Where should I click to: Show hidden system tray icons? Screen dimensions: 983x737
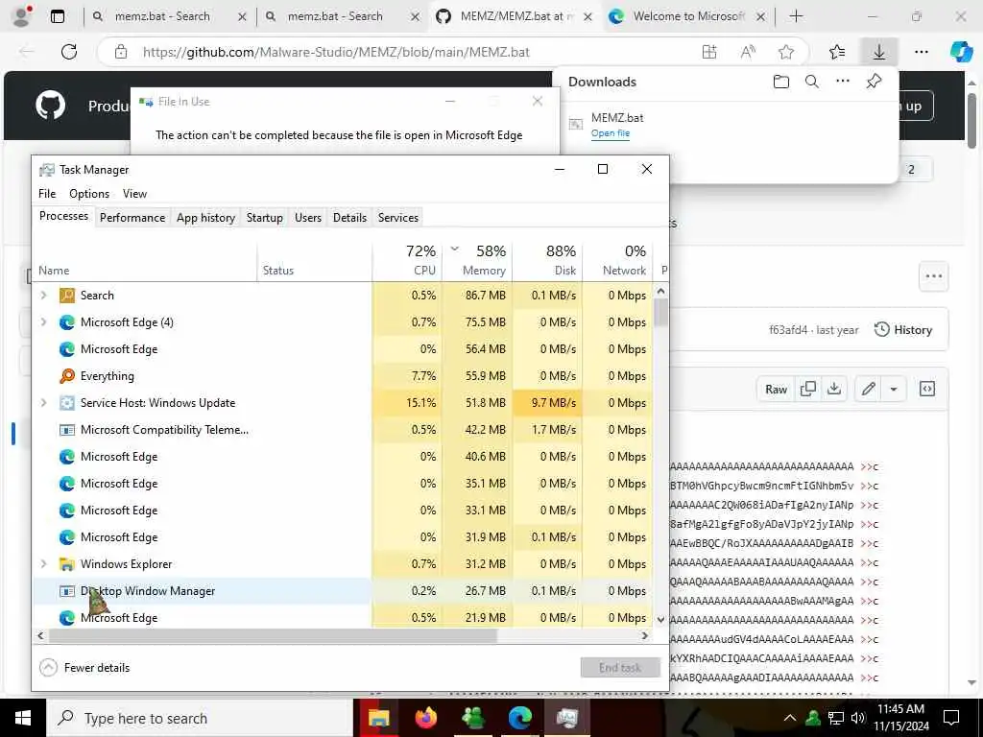pos(790,718)
